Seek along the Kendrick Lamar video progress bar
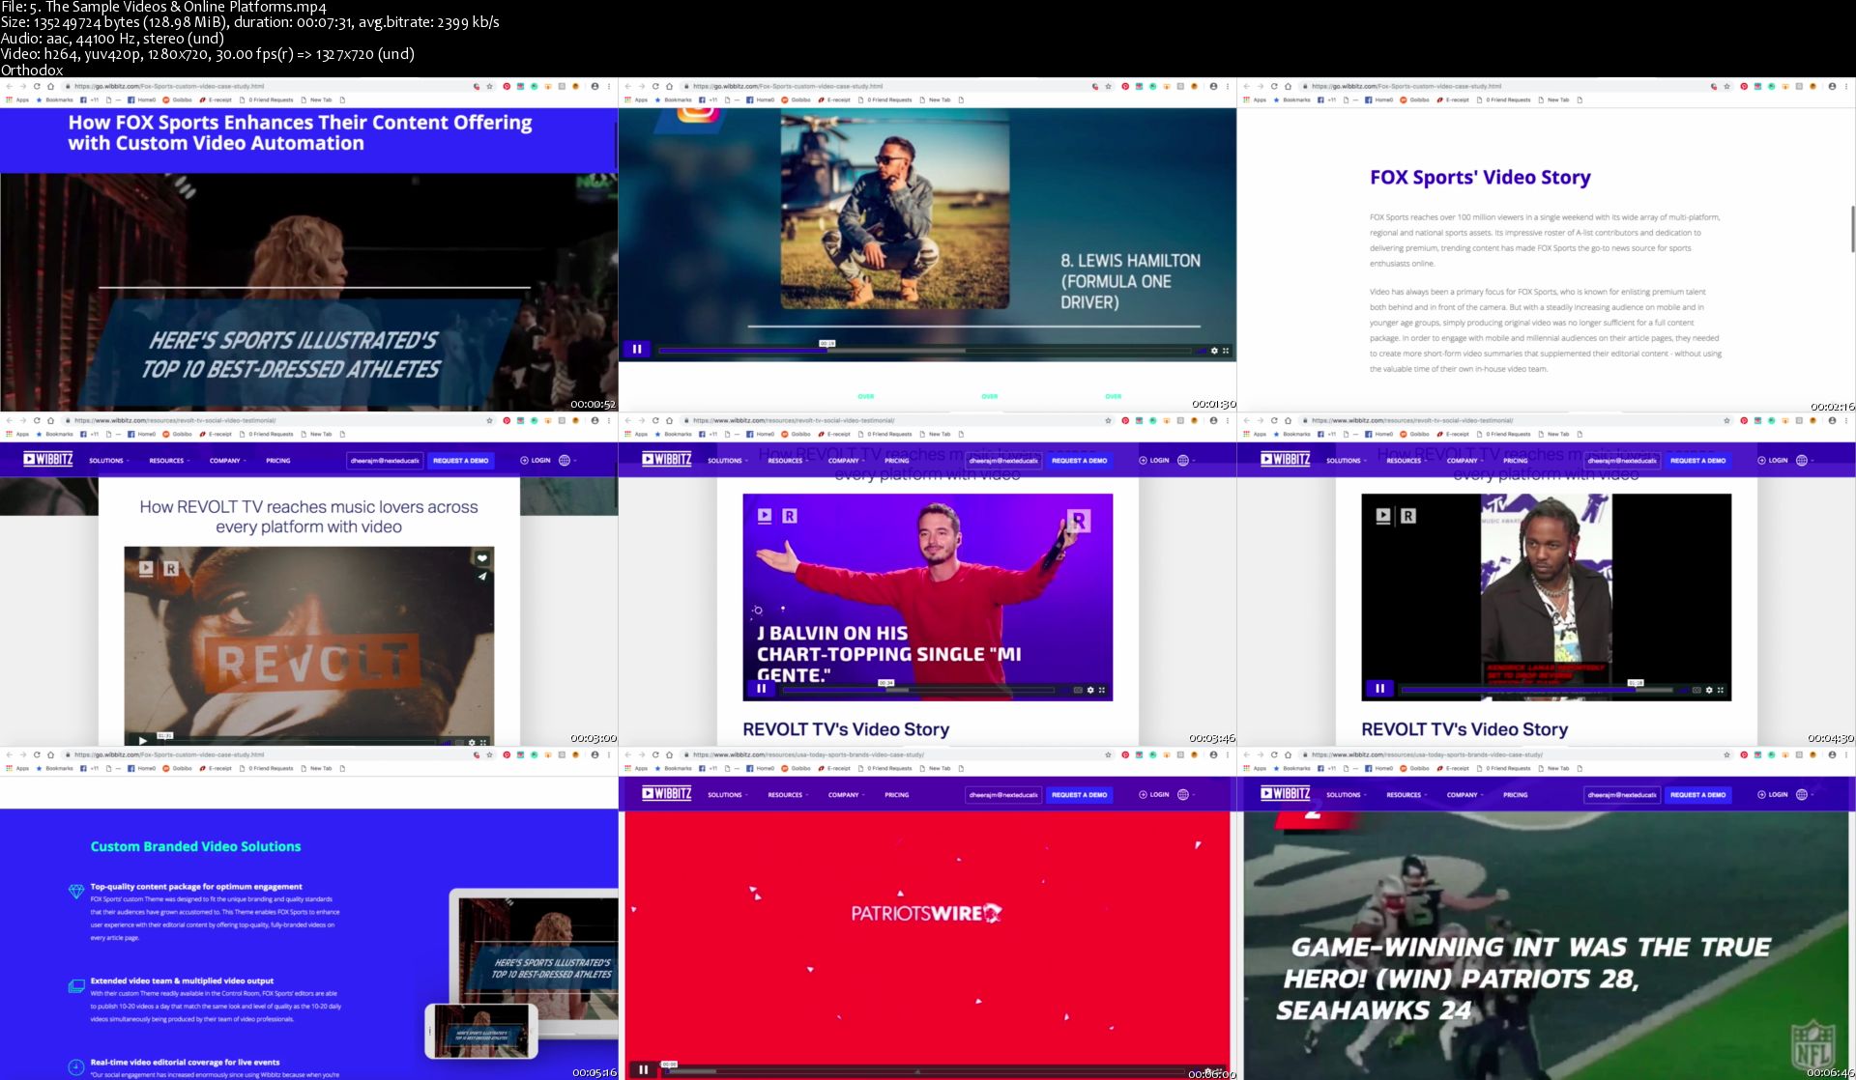This screenshot has width=1856, height=1080. 1537,690
